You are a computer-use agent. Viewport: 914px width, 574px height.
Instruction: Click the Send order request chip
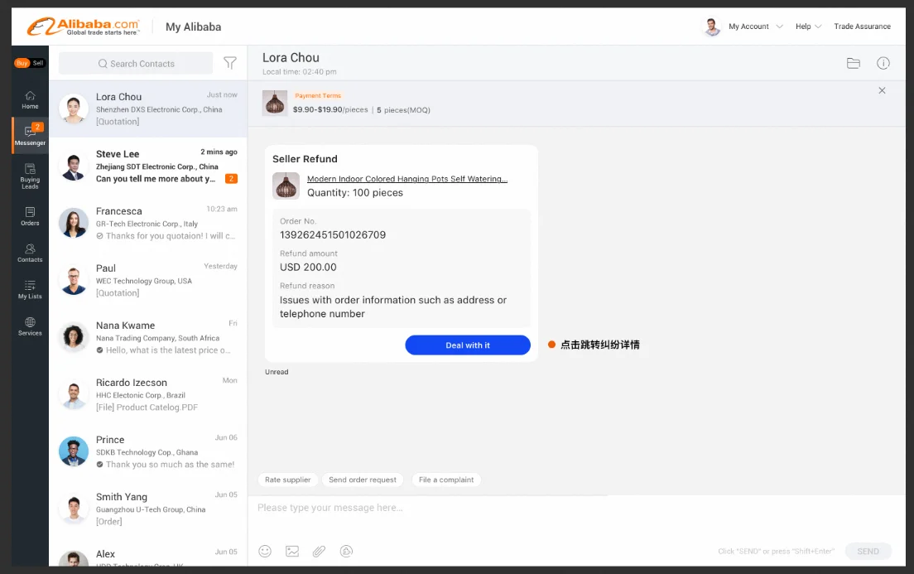click(x=363, y=480)
